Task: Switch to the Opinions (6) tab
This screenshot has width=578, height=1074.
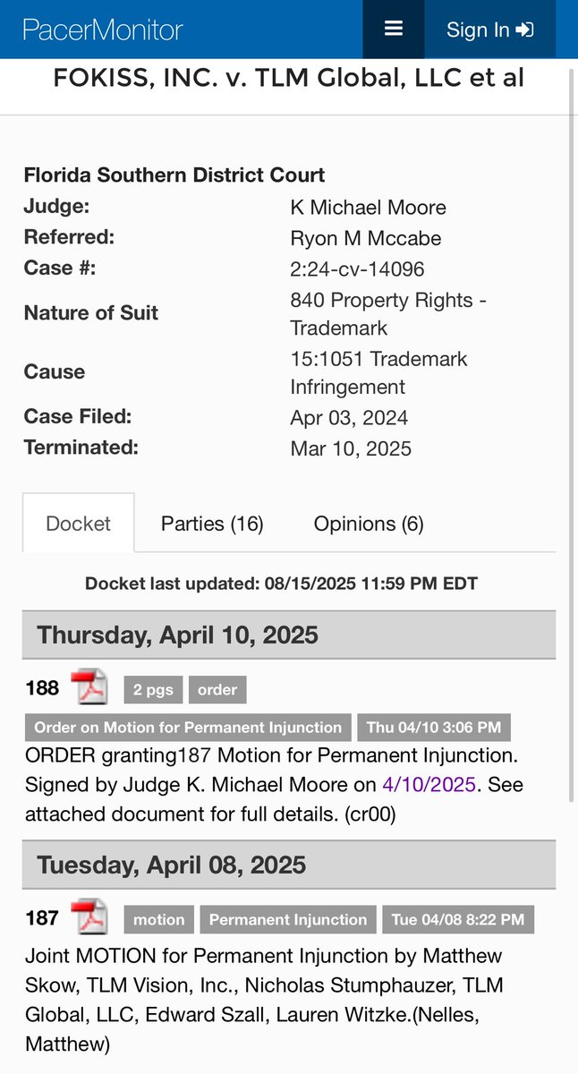Action: point(369,524)
